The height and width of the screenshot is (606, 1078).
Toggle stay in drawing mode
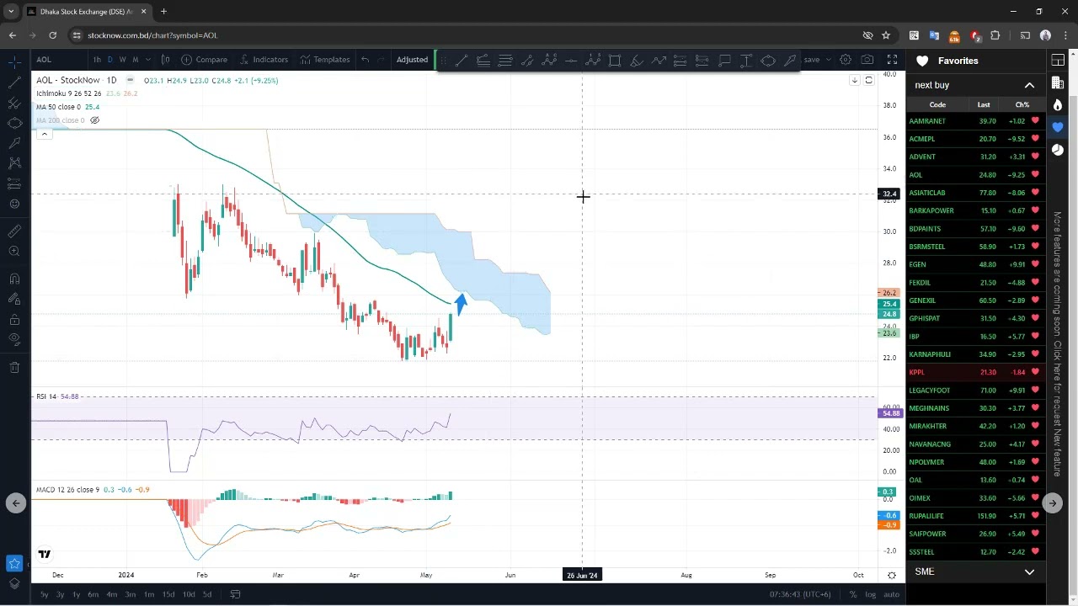(x=14, y=299)
